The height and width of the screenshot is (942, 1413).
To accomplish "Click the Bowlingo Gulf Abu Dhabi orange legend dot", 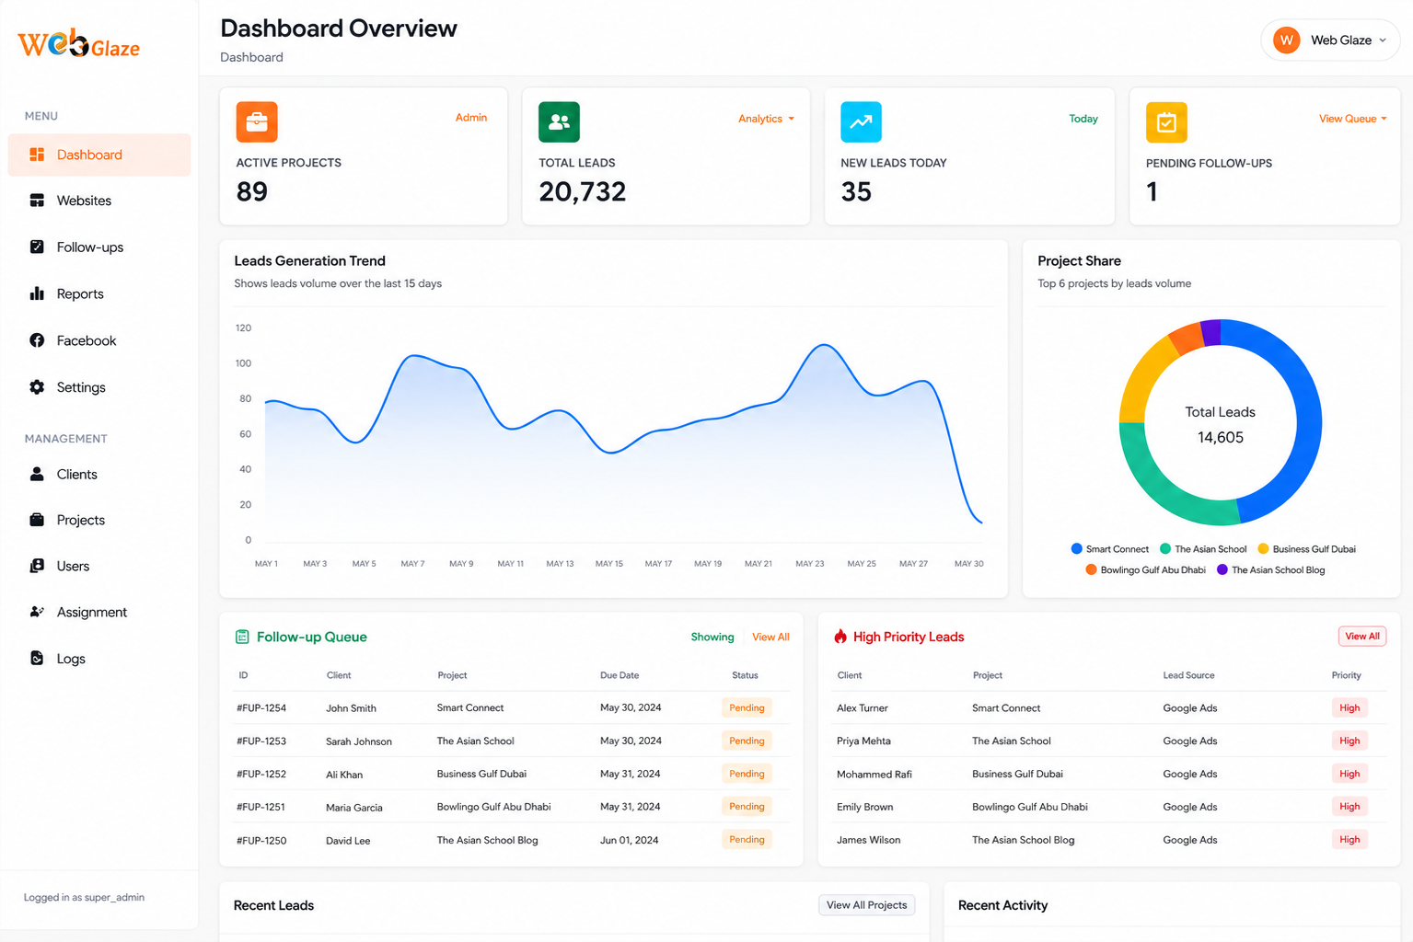I will (x=1091, y=569).
